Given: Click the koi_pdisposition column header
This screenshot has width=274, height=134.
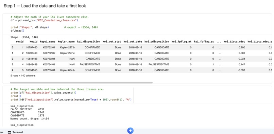Looking at the screenshot, I should tap(157, 42).
